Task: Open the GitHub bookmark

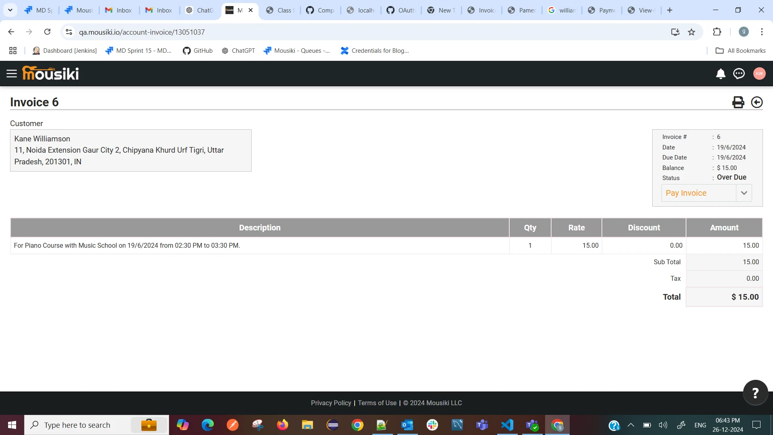Action: (x=198, y=51)
